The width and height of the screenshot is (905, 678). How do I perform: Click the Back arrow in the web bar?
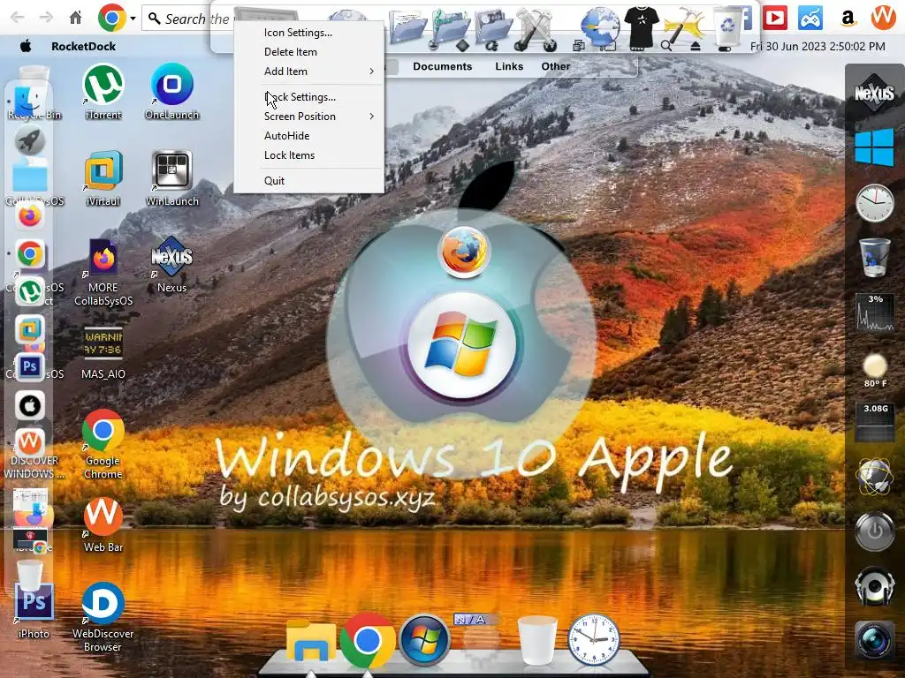pos(18,18)
